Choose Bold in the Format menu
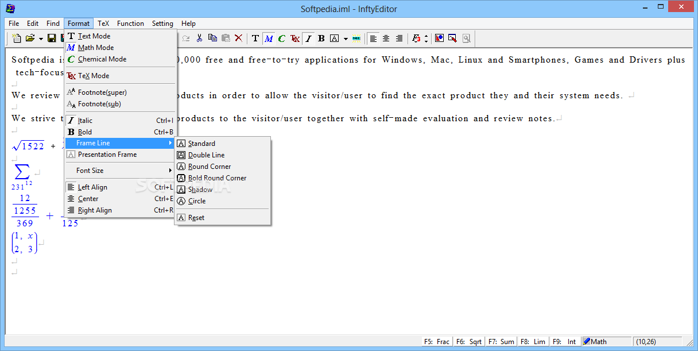This screenshot has height=351, width=698. tap(120, 132)
